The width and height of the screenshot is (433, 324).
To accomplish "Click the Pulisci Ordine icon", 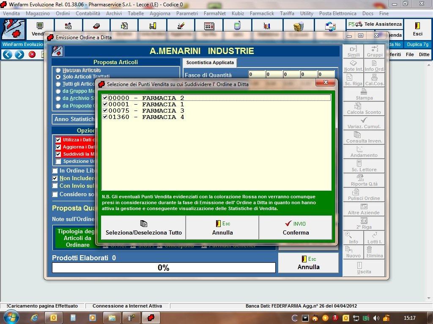I will (364, 194).
